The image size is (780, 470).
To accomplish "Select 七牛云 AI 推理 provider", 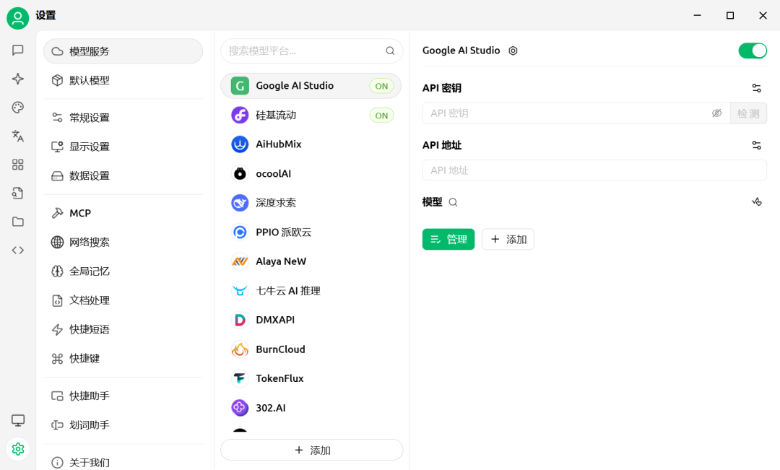I will click(x=311, y=290).
